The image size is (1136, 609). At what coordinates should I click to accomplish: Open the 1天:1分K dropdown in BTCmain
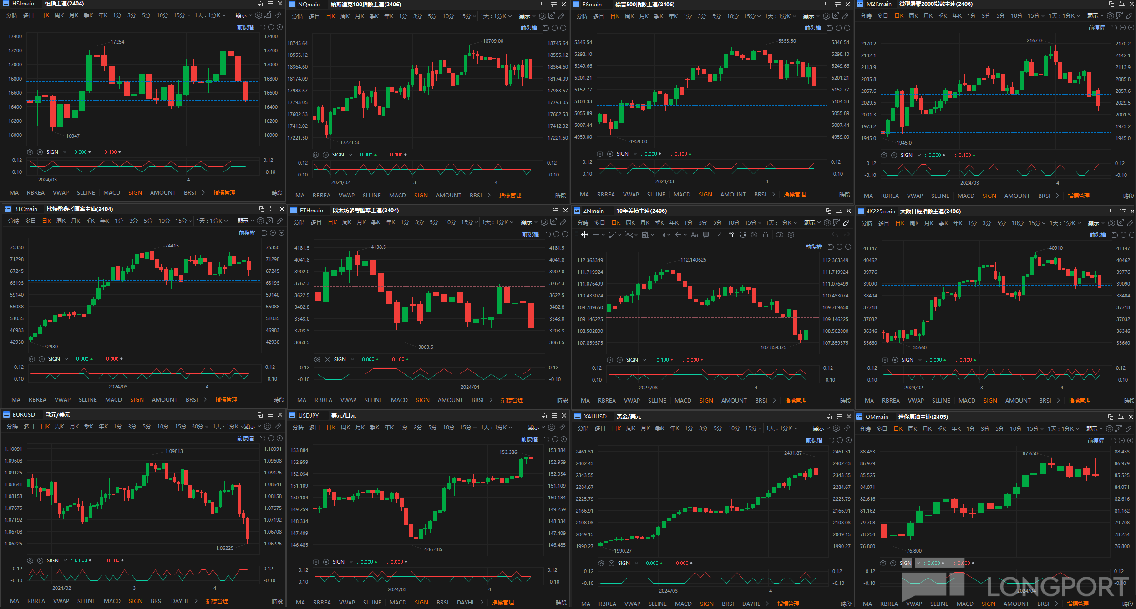click(x=211, y=221)
